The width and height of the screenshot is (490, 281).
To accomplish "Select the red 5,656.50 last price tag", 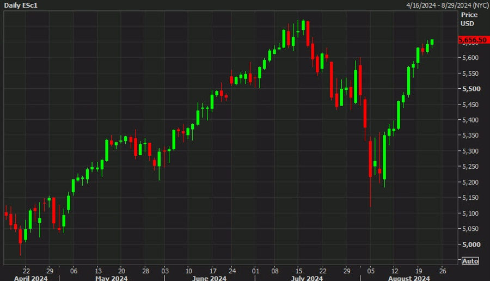I will point(474,40).
